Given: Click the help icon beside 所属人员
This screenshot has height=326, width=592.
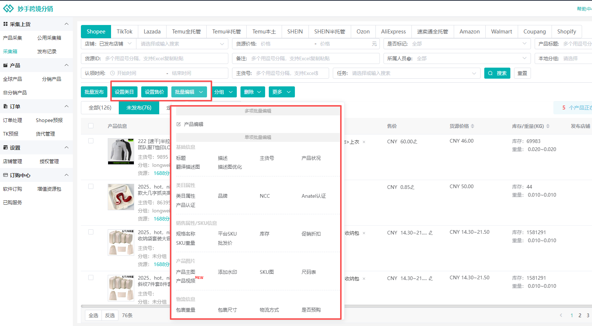Looking at the screenshot, I should tap(409, 59).
